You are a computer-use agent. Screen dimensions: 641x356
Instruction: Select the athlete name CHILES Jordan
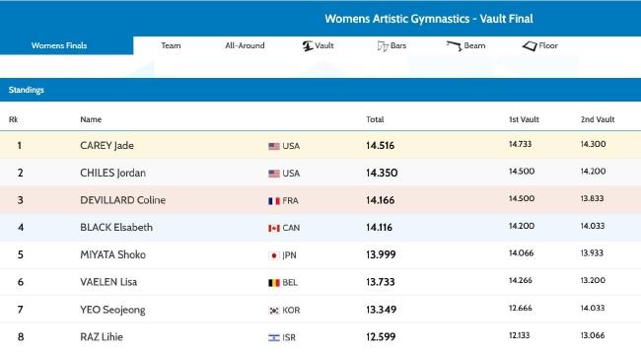[x=112, y=173]
